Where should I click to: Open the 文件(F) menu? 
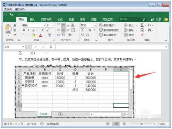pyautogui.click(x=8, y=9)
